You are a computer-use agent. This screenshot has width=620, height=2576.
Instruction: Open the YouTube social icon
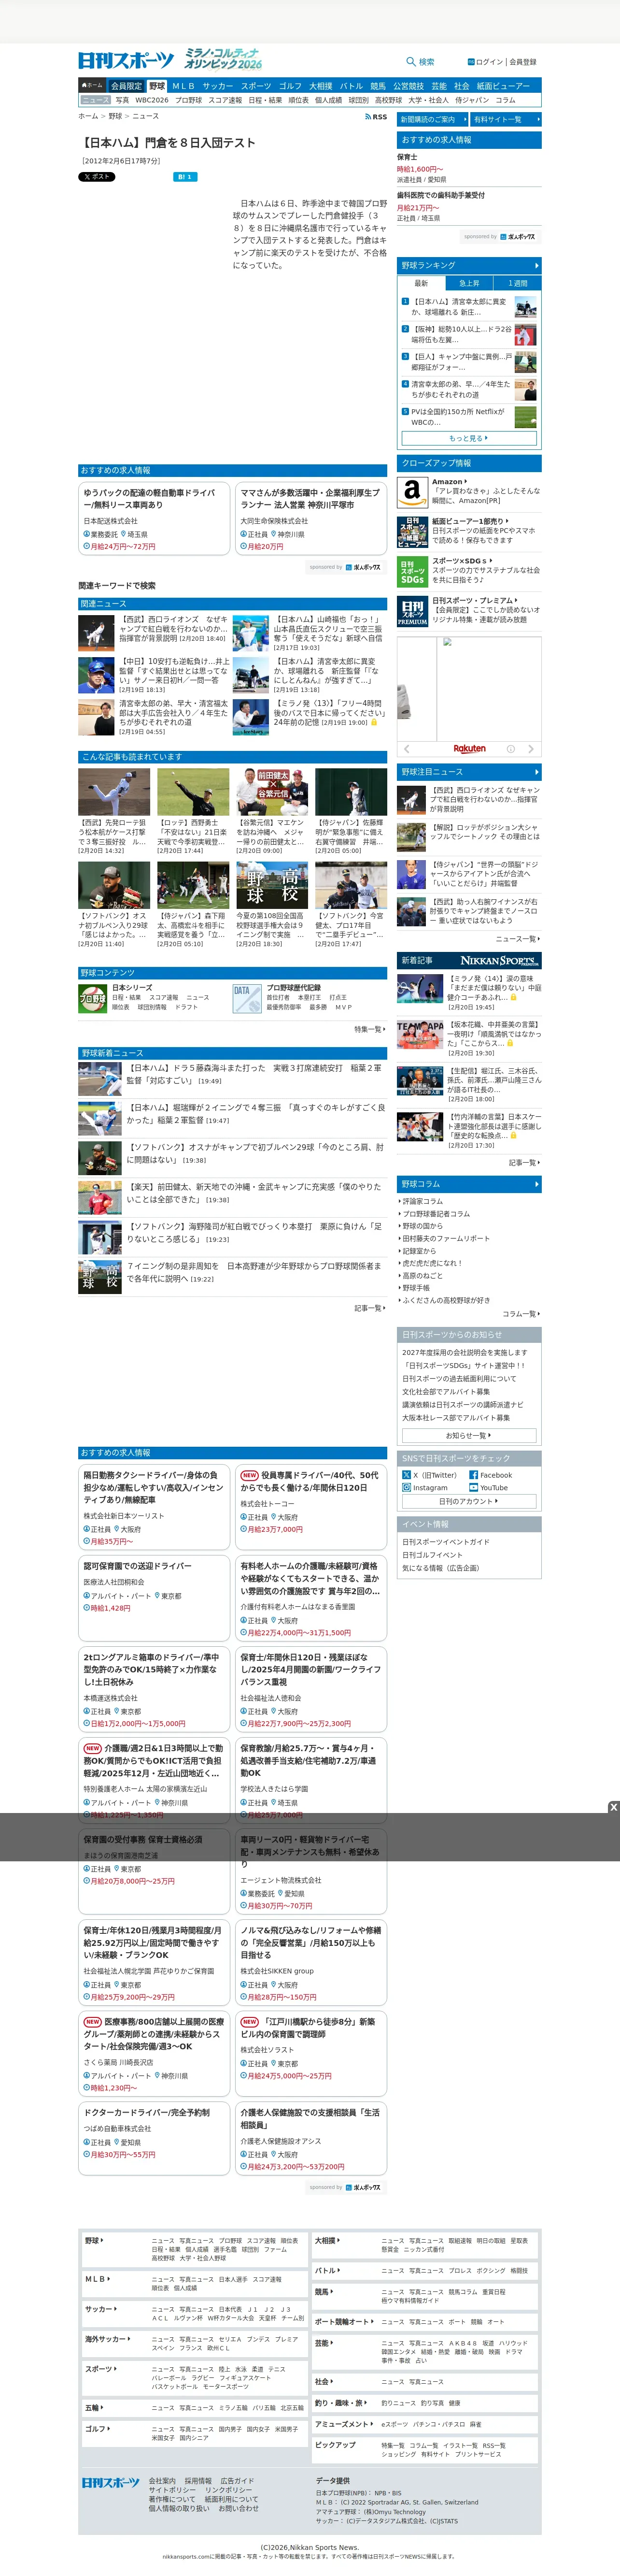tap(473, 1488)
